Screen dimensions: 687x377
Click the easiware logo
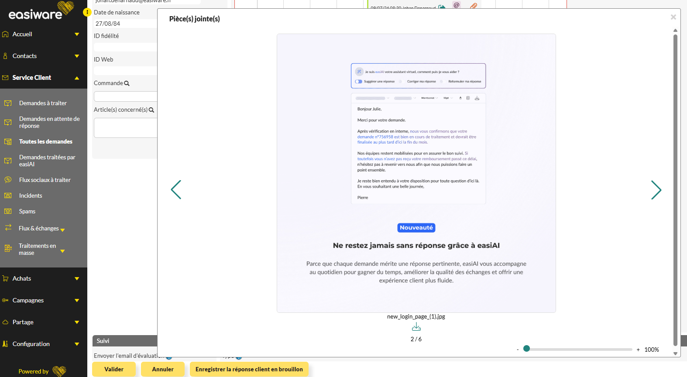(41, 11)
